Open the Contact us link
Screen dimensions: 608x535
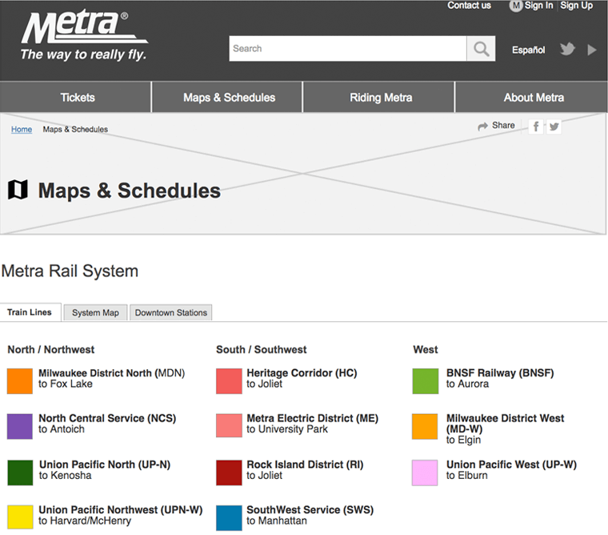[469, 6]
